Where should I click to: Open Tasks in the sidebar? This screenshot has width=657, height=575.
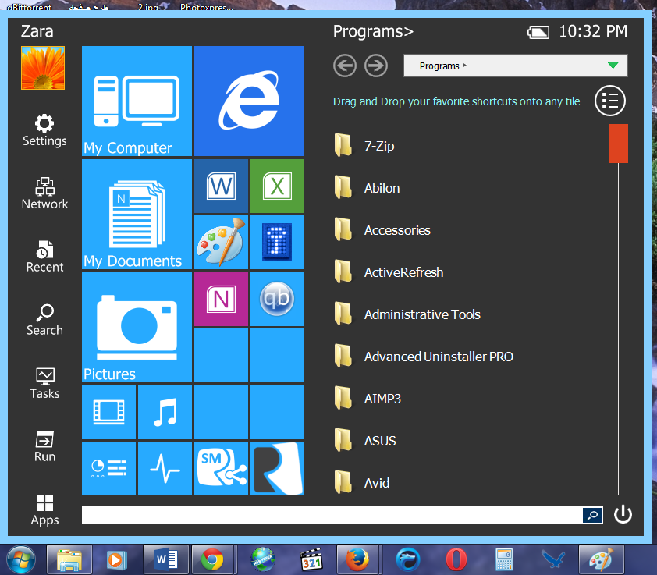click(44, 383)
